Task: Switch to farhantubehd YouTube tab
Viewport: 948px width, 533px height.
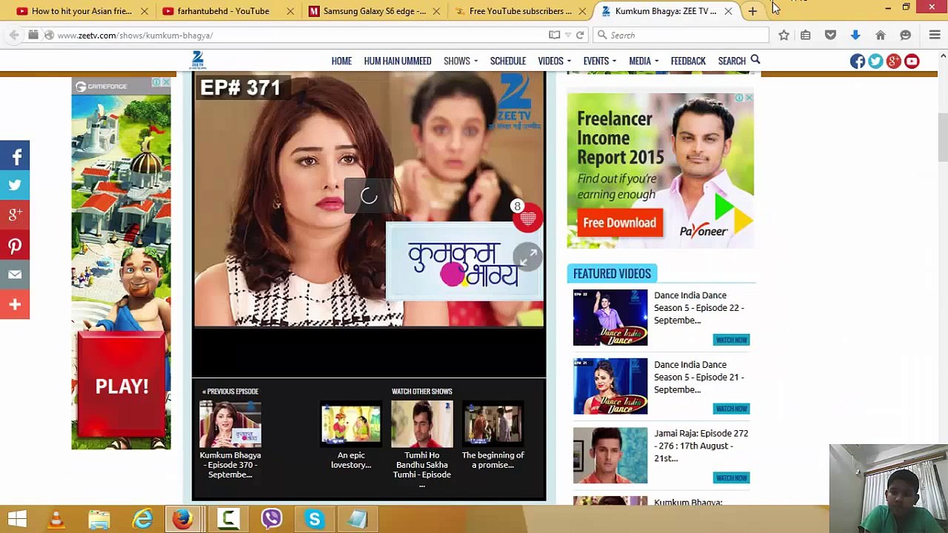Action: (x=228, y=11)
